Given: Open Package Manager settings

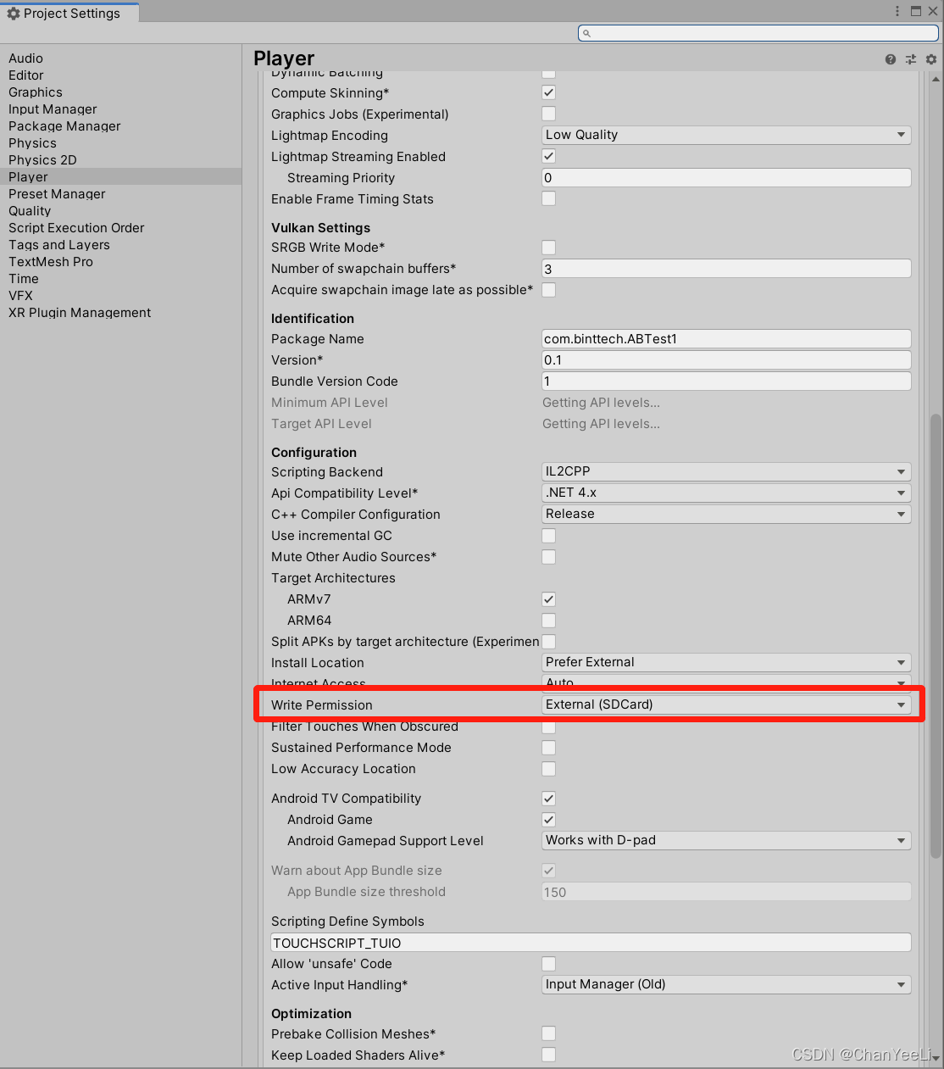Looking at the screenshot, I should (120, 126).
